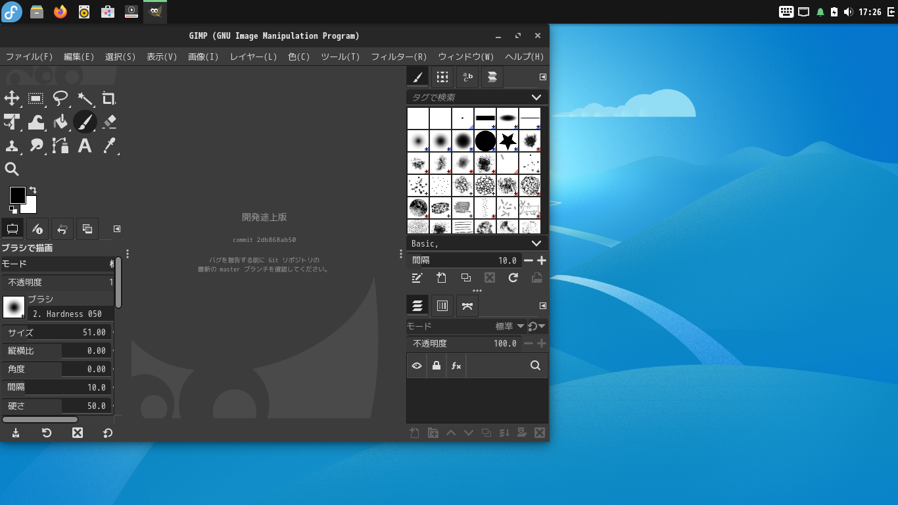The height and width of the screenshot is (505, 898).
Task: Click the eye visibility column header
Action: pyautogui.click(x=417, y=366)
